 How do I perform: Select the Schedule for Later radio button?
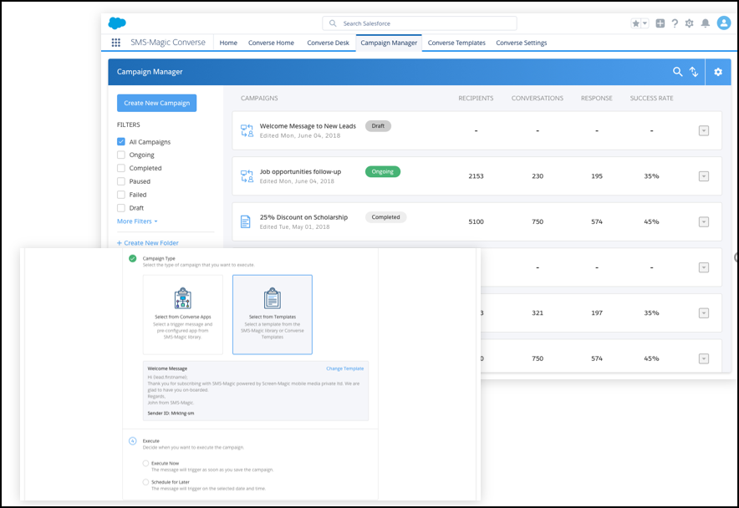coord(145,482)
